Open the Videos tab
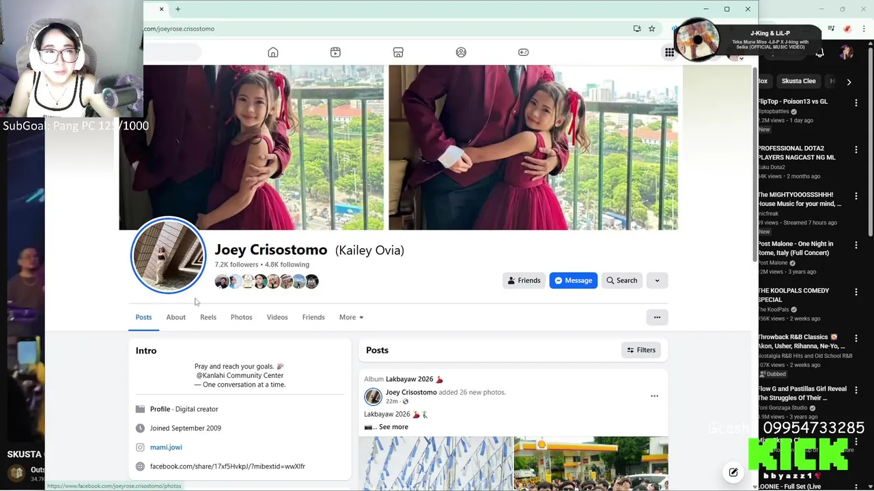 click(x=277, y=317)
